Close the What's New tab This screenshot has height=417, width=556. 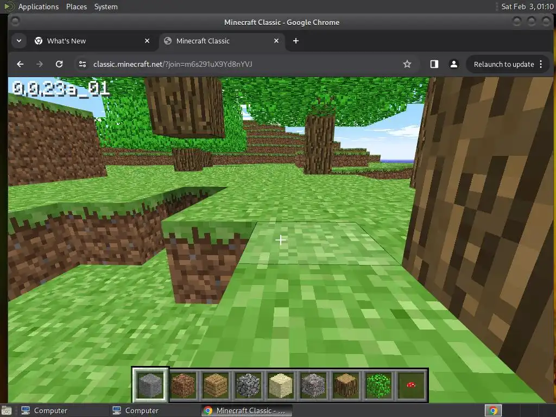[147, 41]
